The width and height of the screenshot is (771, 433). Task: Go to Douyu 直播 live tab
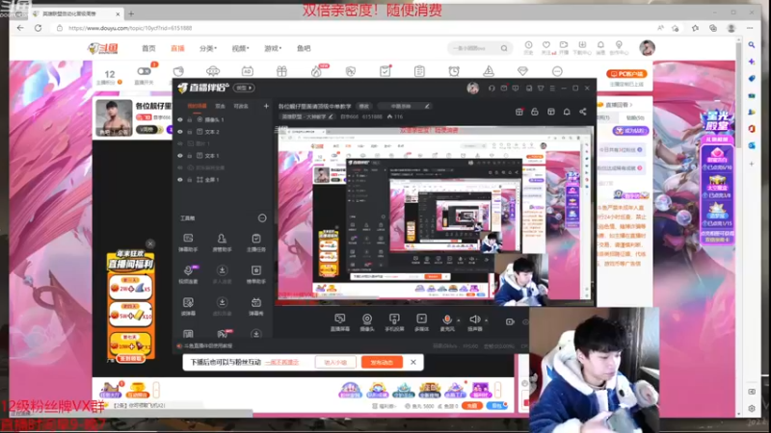click(x=177, y=49)
